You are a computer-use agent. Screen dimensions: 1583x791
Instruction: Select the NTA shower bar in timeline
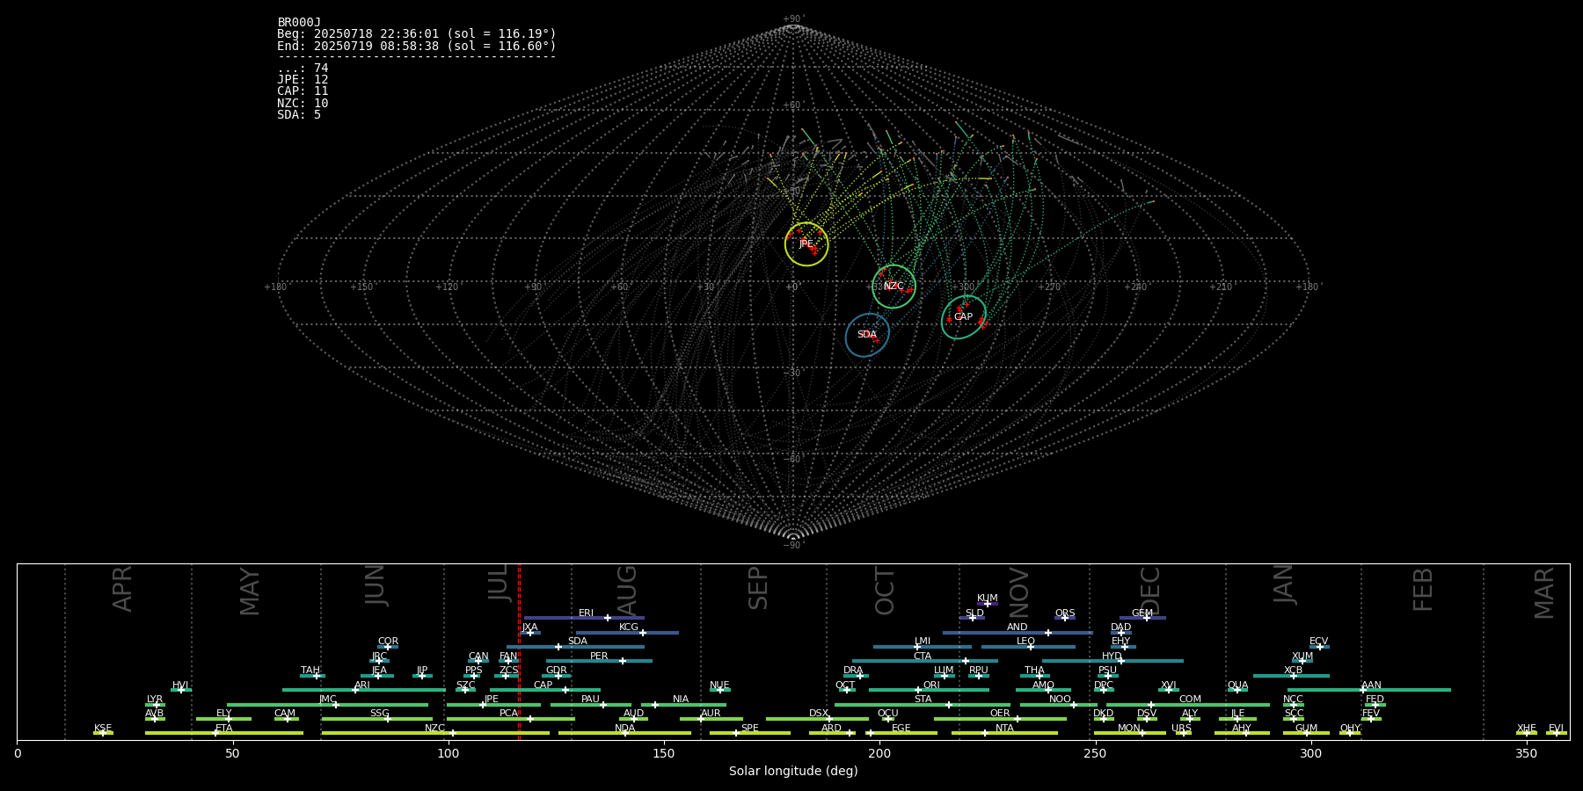pos(1004,733)
